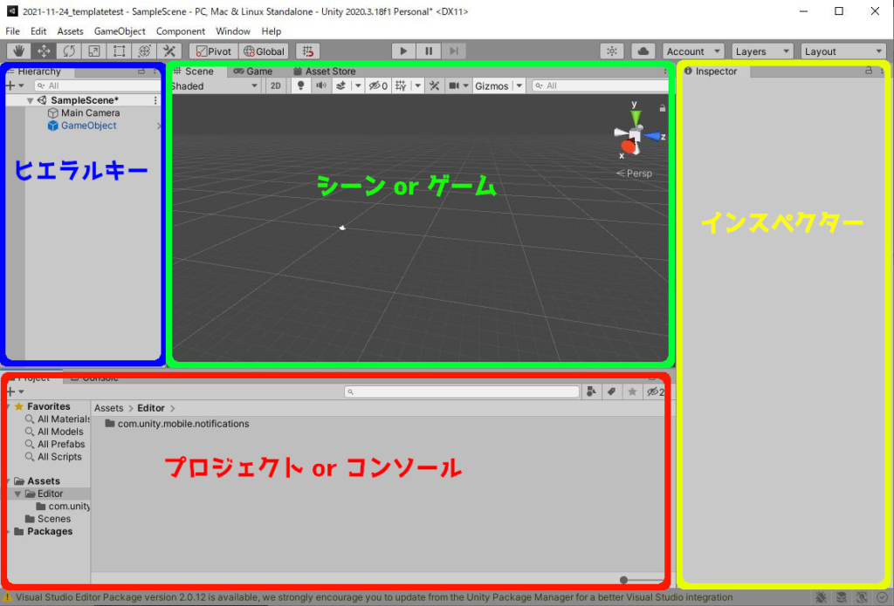The width and height of the screenshot is (894, 606).
Task: Toggle Persp projection label
Action: [x=634, y=174]
